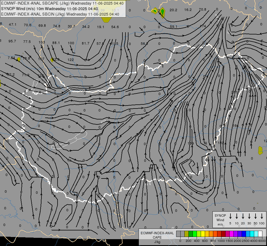
Task: Select the olive swatch in CAPE legend
Action: (187, 234)
